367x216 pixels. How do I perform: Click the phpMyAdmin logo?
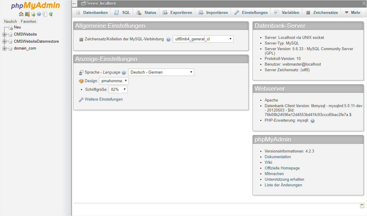(x=36, y=6)
